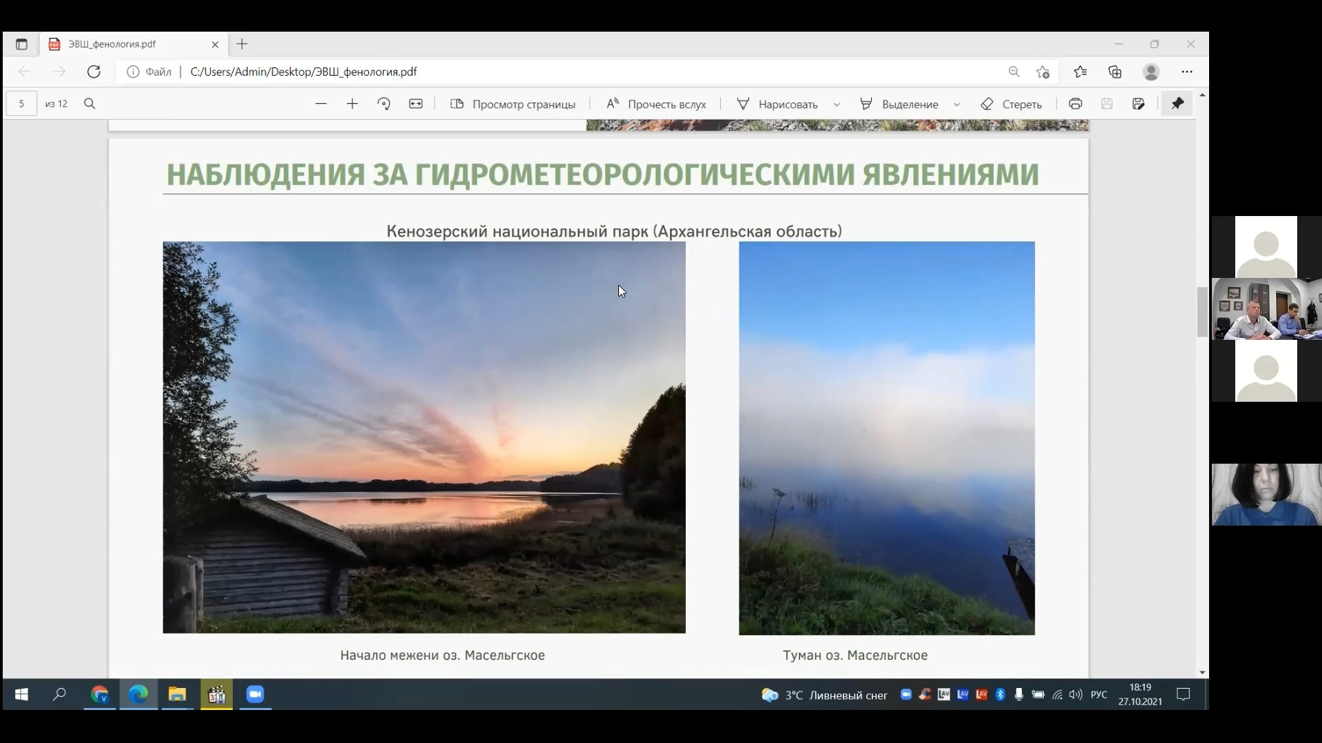This screenshot has height=743, width=1322.
Task: Toggle the pin toolbar button
Action: pos(1177,104)
